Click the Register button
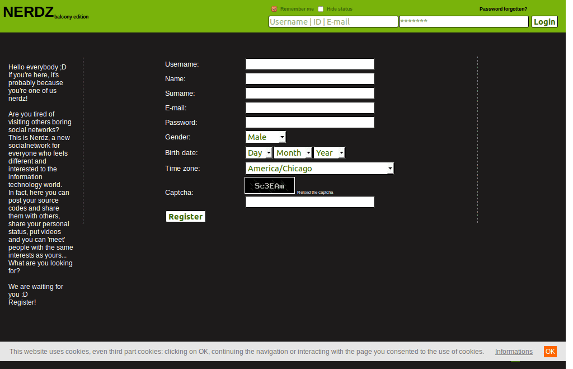 [x=186, y=217]
